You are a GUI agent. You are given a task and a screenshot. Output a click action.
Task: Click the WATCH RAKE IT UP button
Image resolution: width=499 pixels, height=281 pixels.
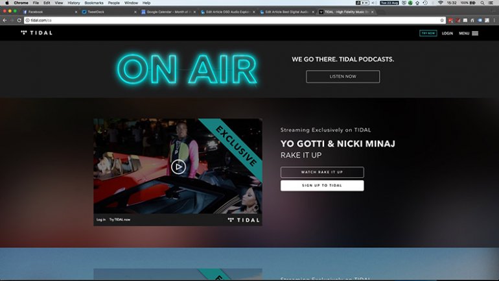pos(322,172)
